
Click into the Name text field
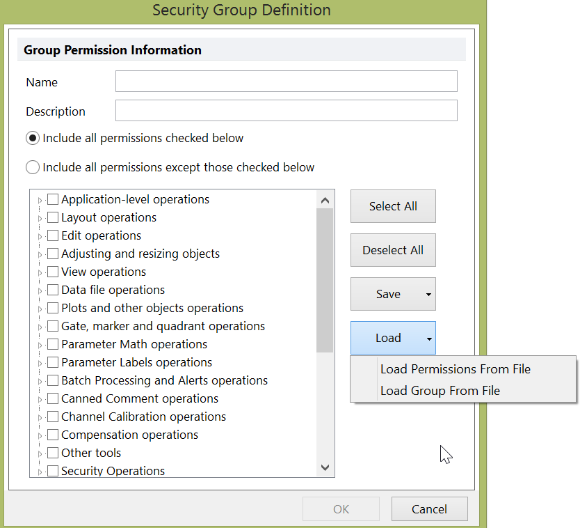click(286, 81)
